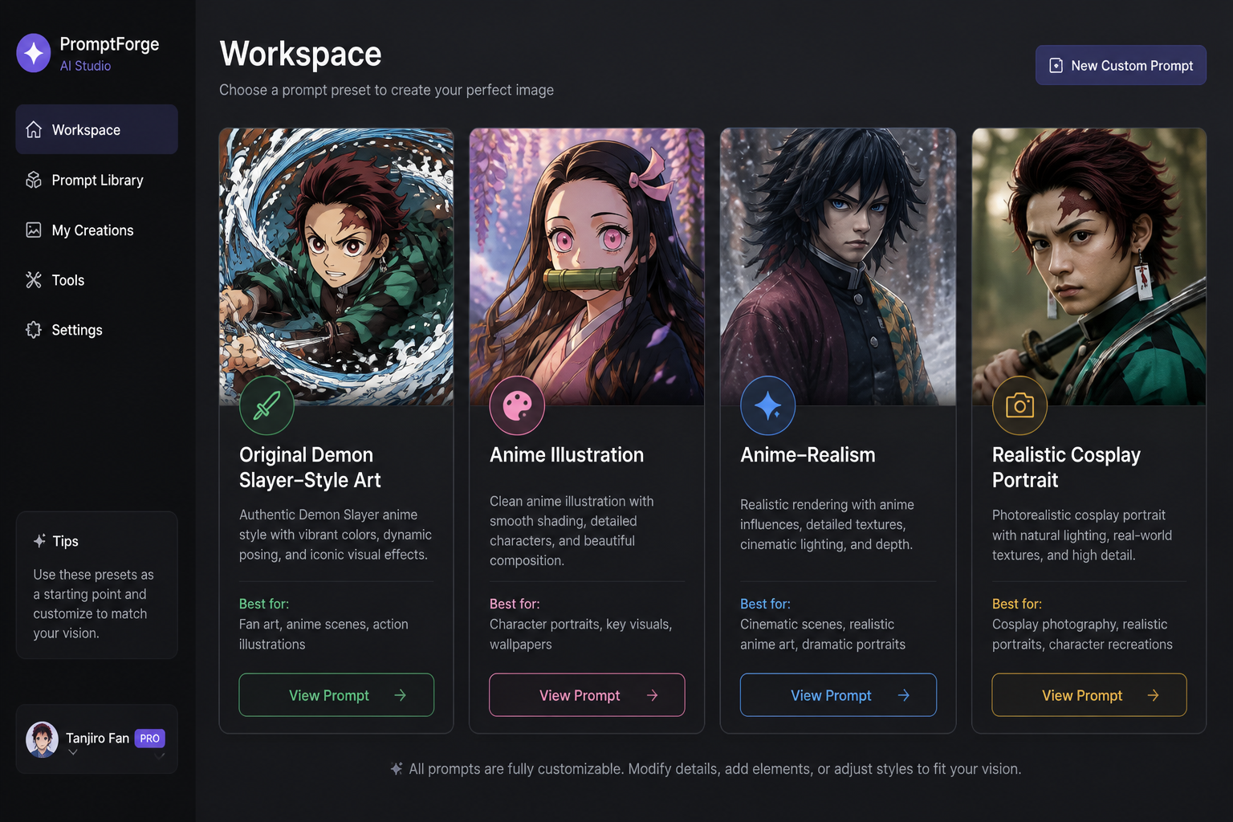Click the pink "Best for:" label
The width and height of the screenshot is (1233, 822).
click(x=515, y=604)
